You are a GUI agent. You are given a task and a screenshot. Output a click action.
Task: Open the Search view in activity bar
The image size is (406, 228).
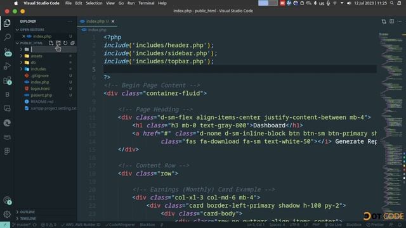point(7,37)
